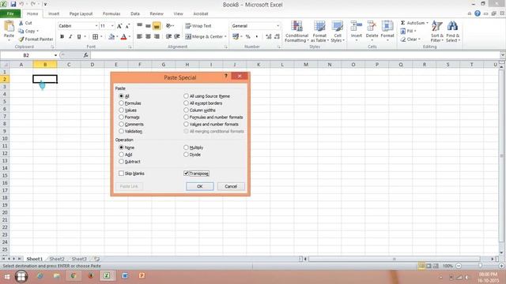Click the Wrap Text button
This screenshot has width=506, height=284.
(x=198, y=26)
